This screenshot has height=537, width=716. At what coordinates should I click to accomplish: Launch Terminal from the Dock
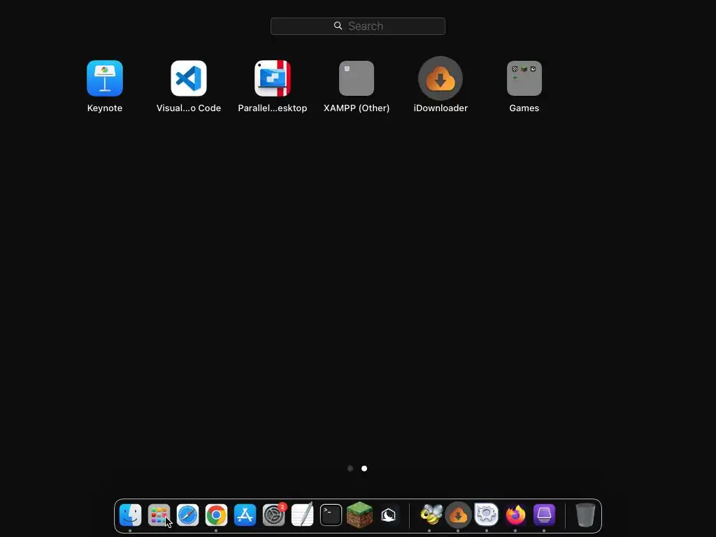(x=331, y=515)
